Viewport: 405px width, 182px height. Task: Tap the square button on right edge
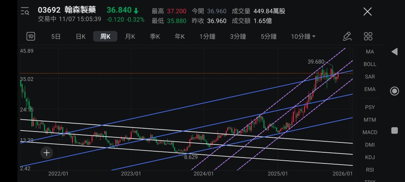[x=394, y=130]
